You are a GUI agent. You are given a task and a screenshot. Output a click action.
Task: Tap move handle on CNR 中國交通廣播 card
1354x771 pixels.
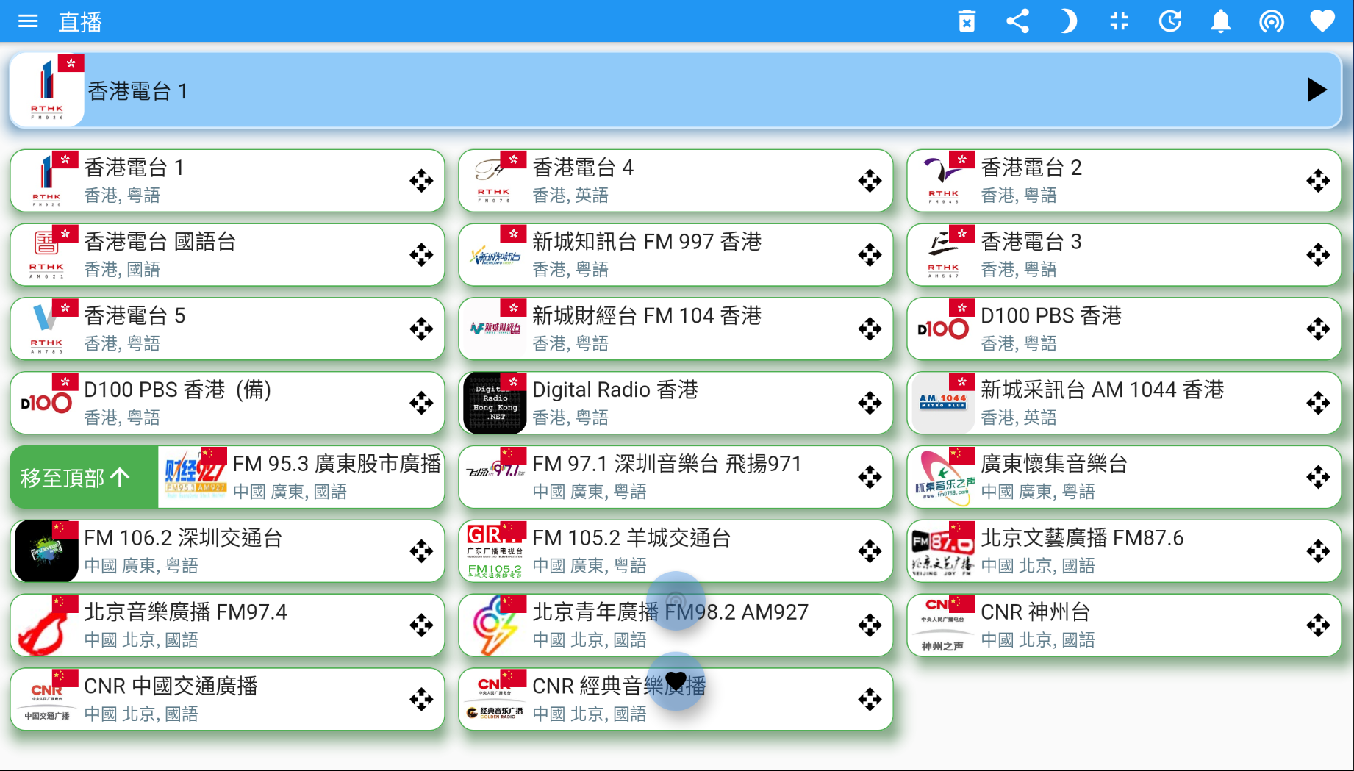(421, 699)
